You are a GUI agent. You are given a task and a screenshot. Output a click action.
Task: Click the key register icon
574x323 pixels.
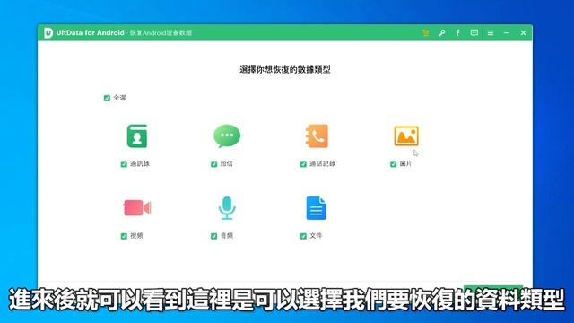tap(442, 32)
